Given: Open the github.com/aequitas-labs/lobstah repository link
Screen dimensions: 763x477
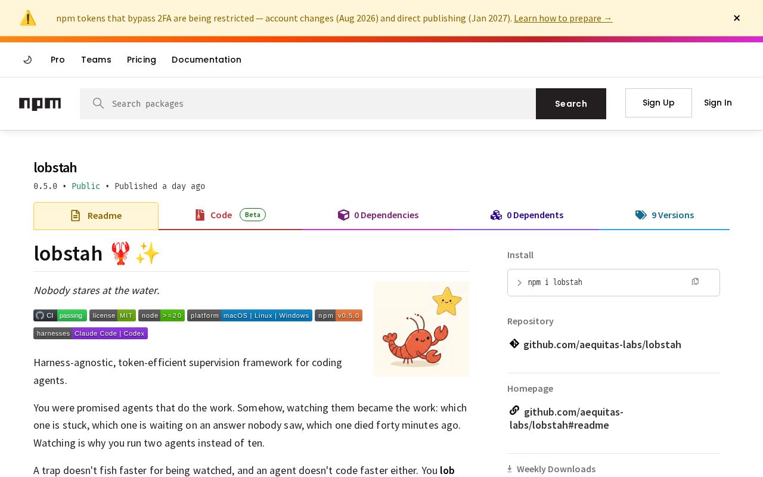Looking at the screenshot, I should [602, 345].
